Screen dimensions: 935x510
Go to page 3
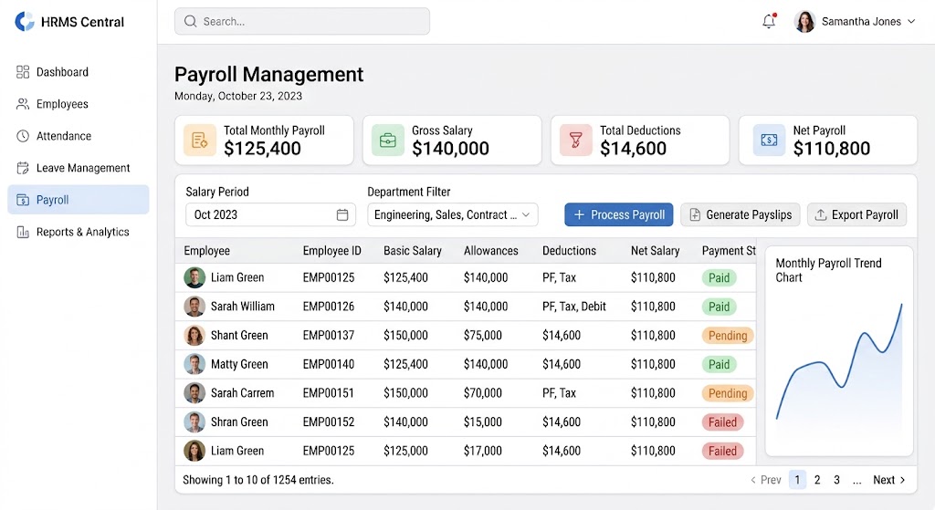(x=836, y=480)
